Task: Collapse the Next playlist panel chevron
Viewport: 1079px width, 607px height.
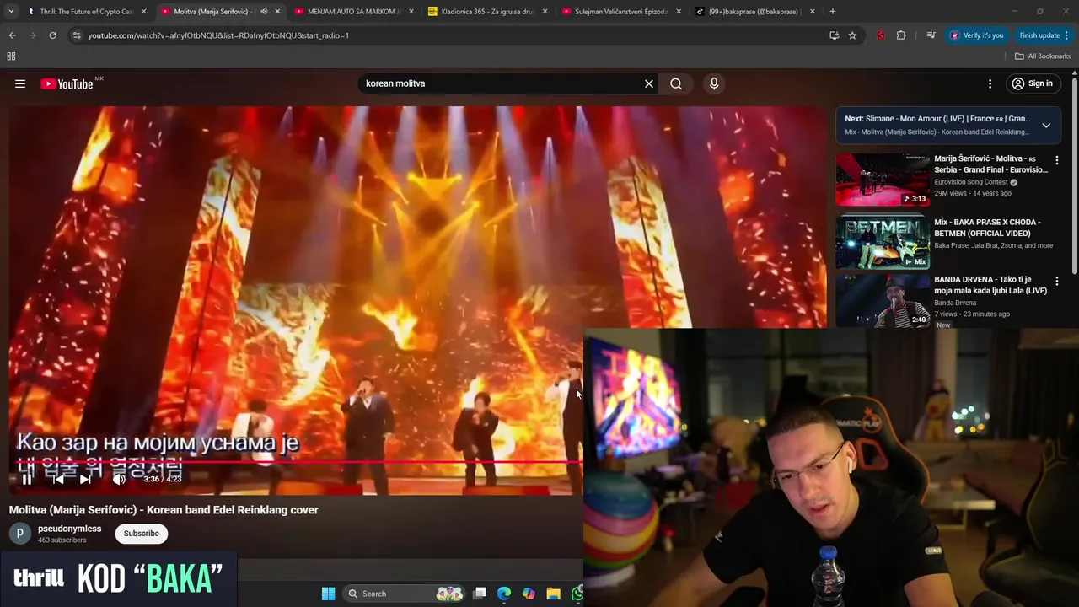Action: pos(1046,126)
